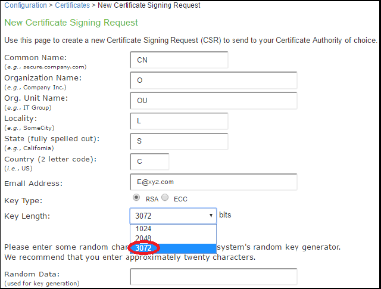Viewport: 381px width, 289px height.
Task: Click the New Certificate Signing Request heading
Action: pos(71,23)
